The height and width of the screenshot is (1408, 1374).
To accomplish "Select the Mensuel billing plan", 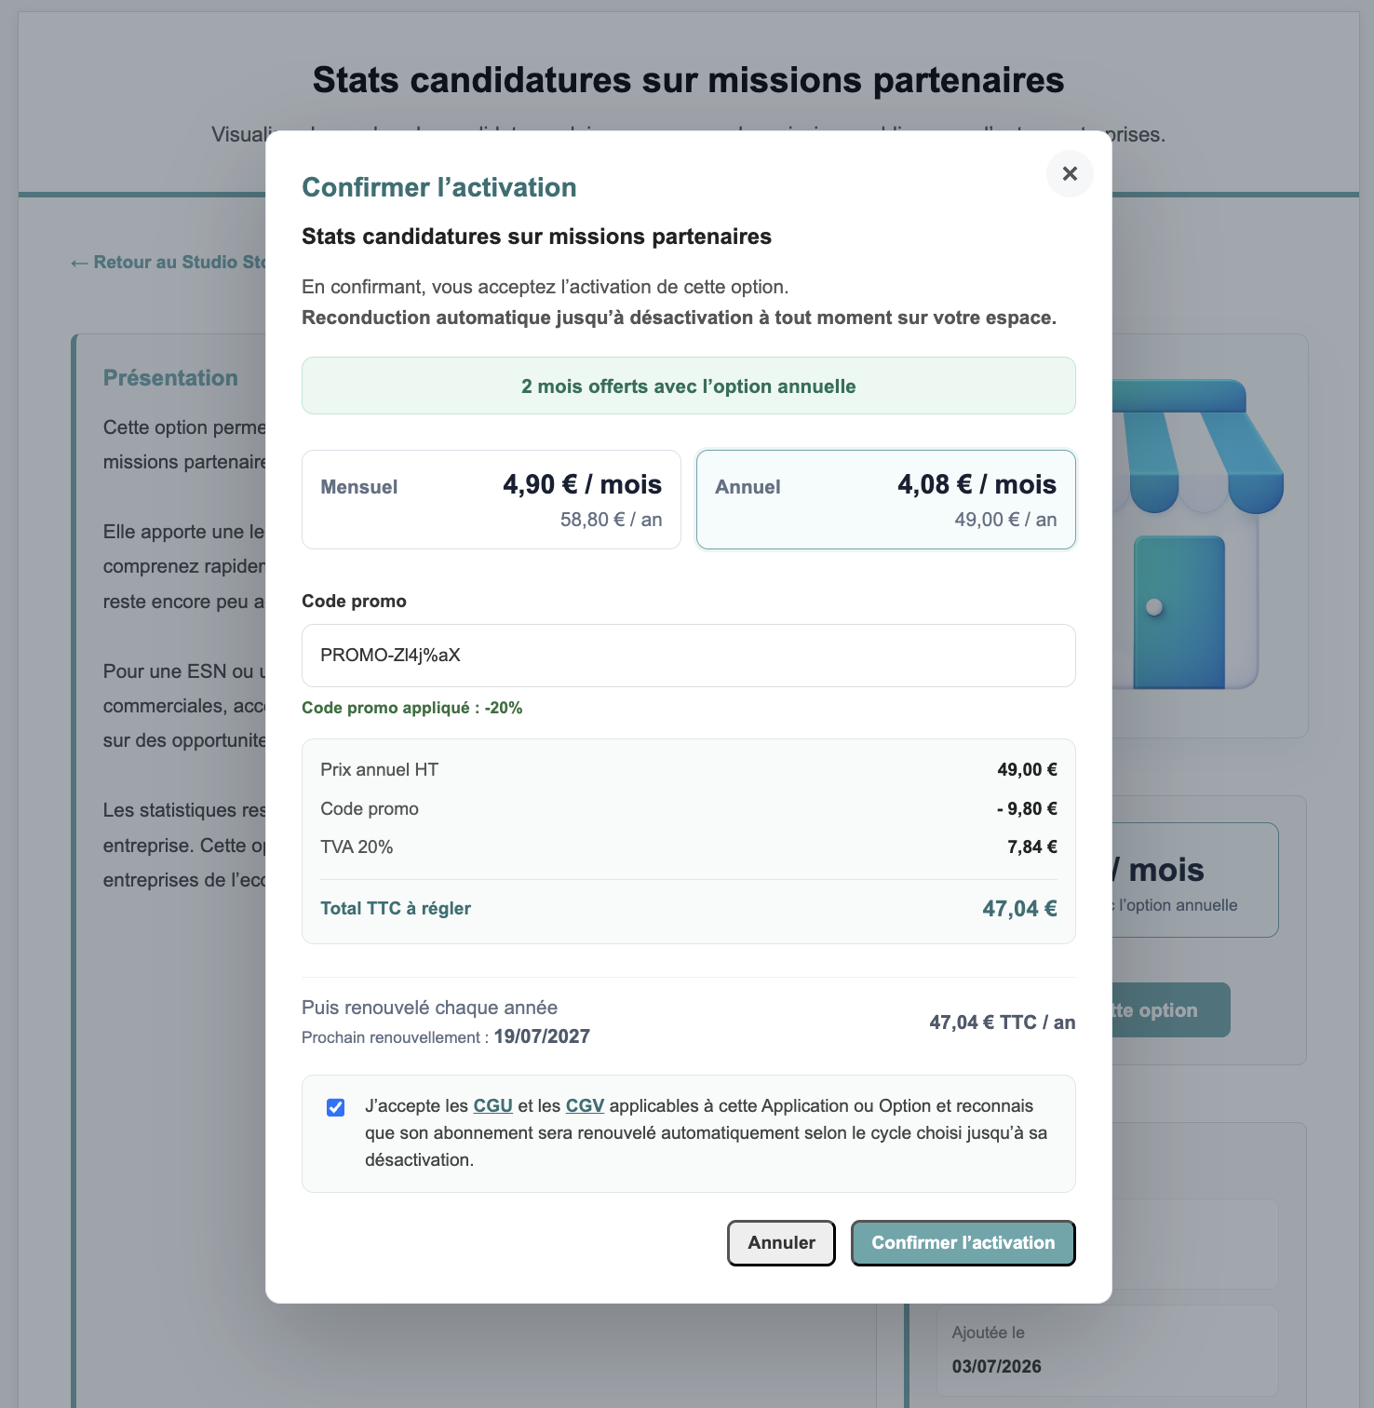I will (492, 500).
